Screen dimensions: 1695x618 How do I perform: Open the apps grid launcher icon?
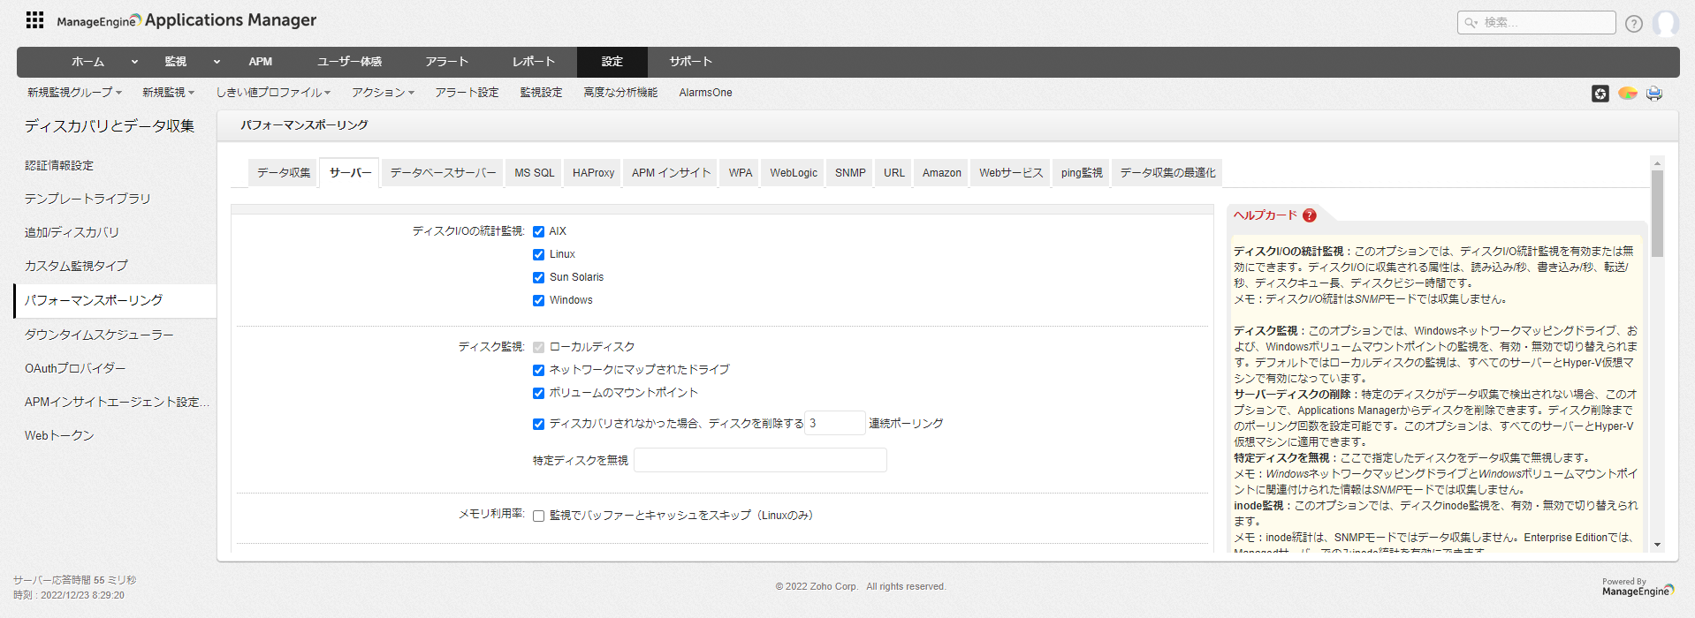coord(34,20)
